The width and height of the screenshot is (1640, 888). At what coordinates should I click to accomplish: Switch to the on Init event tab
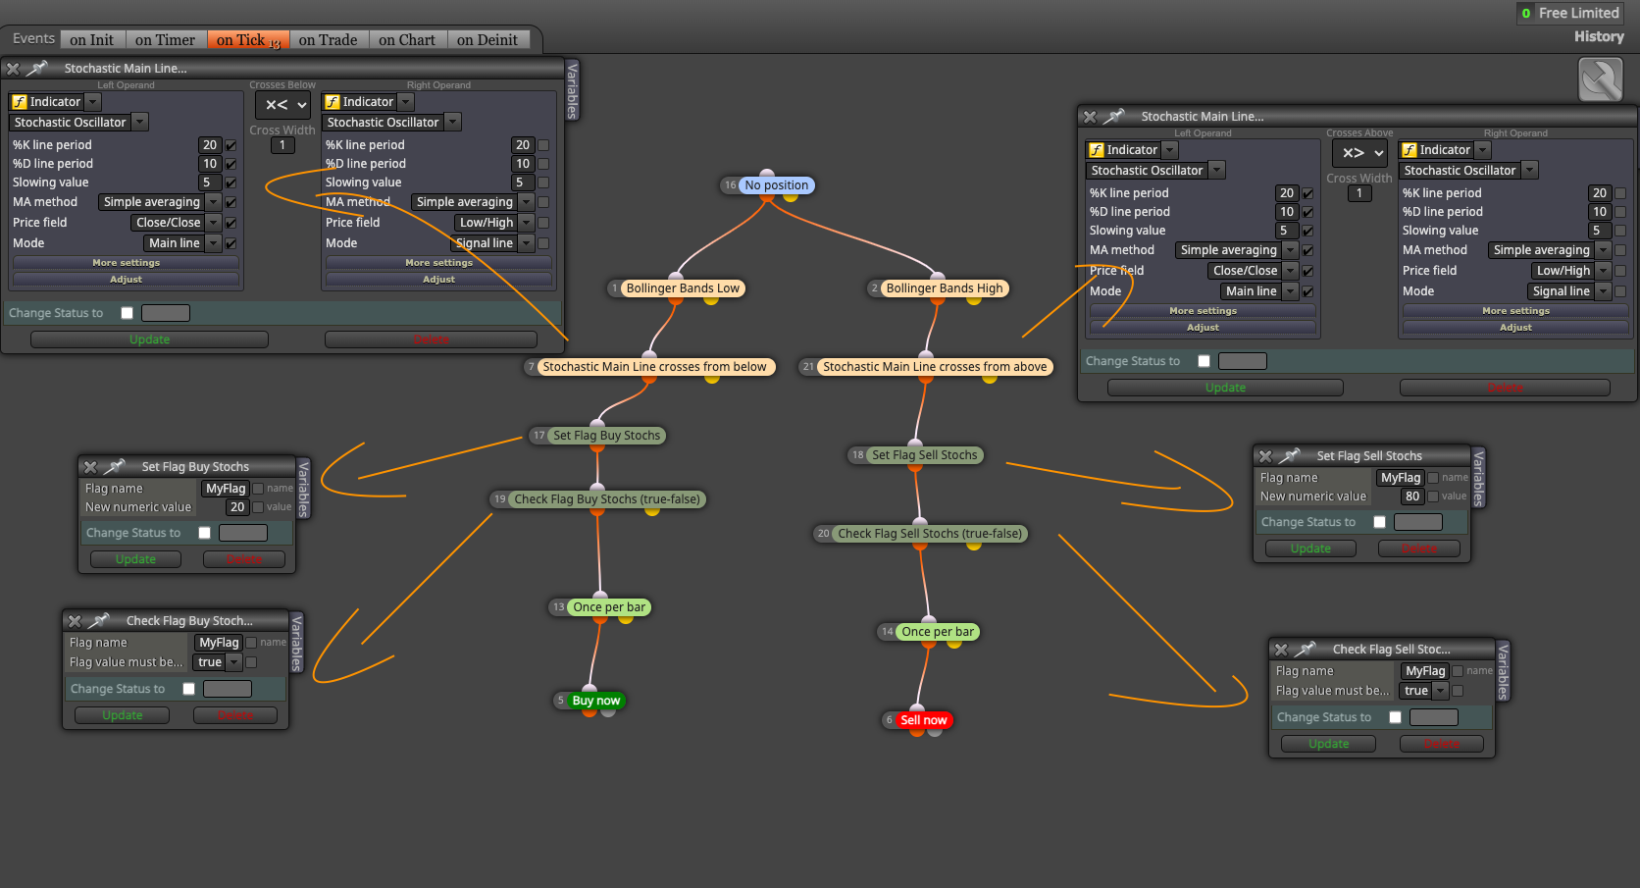coord(91,40)
